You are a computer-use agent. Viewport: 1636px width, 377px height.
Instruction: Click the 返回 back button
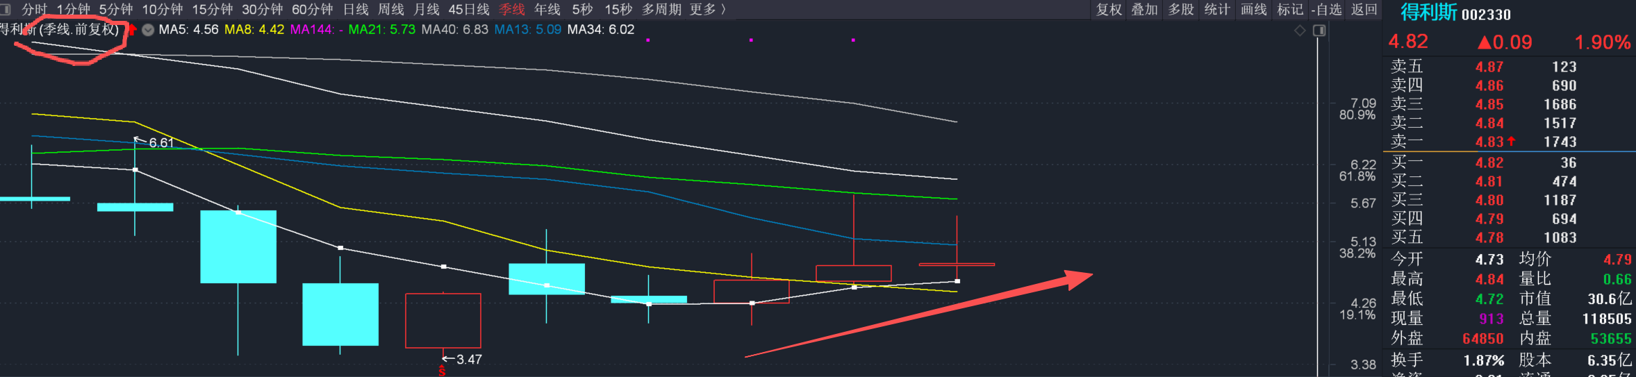1364,9
